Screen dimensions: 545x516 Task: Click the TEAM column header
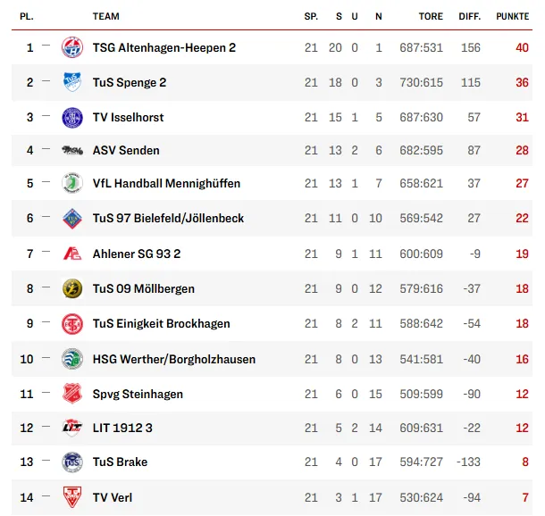(105, 16)
